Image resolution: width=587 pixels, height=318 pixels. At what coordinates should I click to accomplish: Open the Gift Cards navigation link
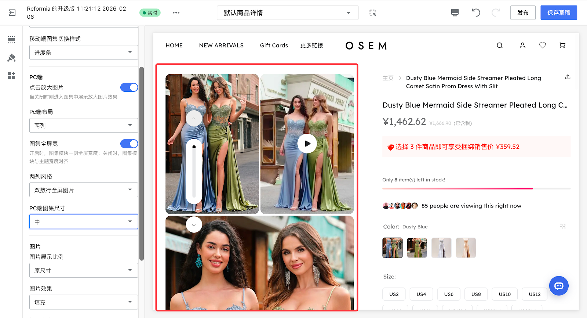[x=274, y=46]
